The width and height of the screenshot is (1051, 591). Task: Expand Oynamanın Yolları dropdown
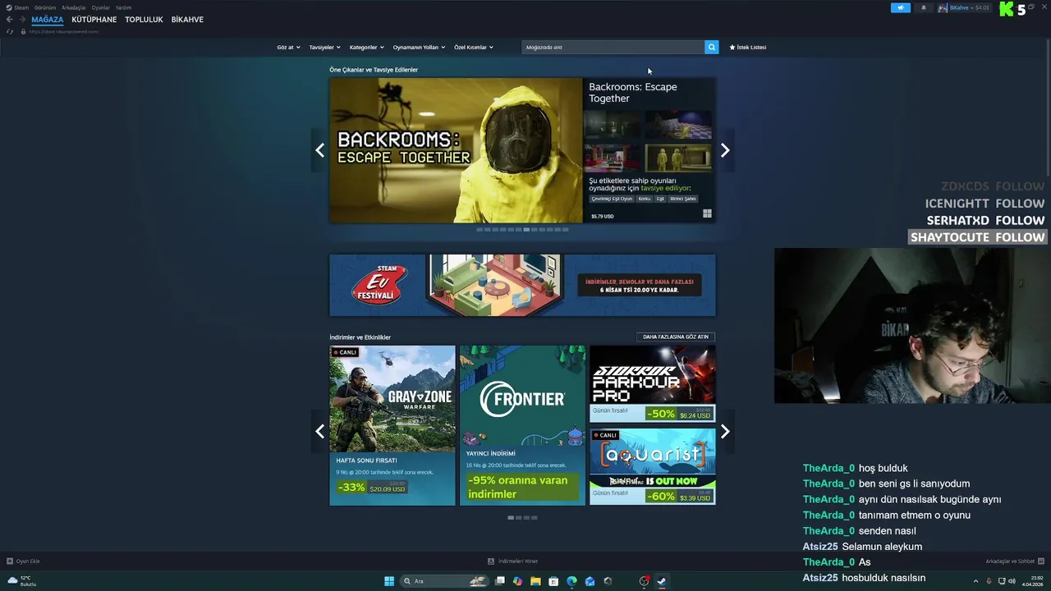(419, 48)
